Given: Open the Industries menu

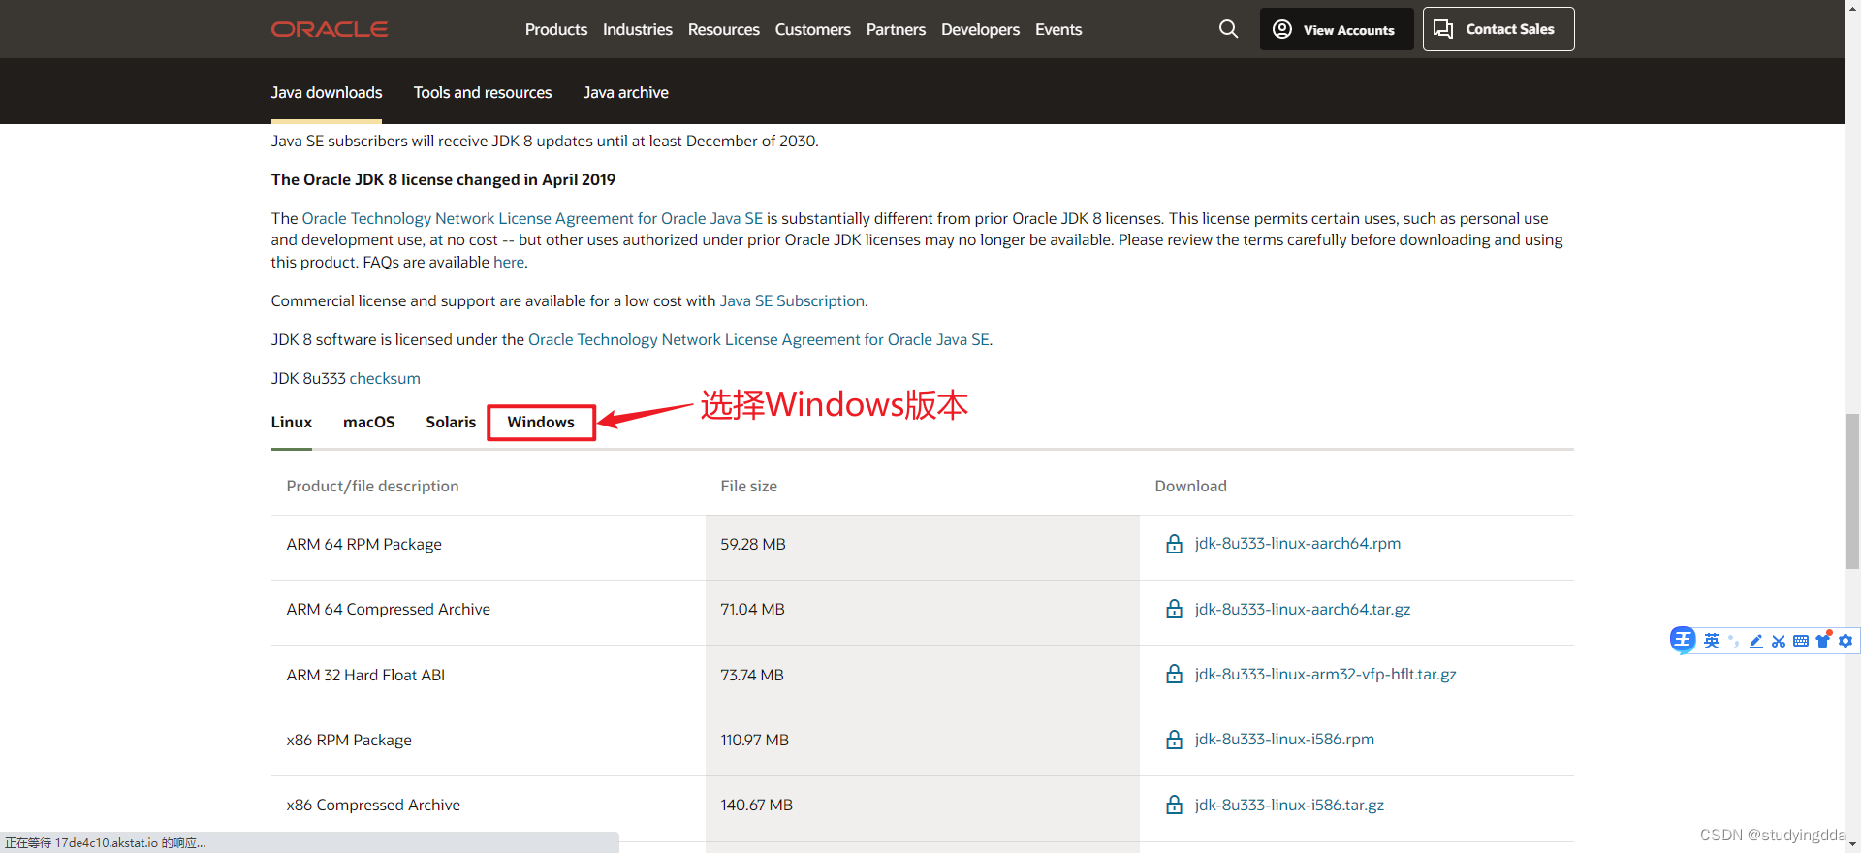Looking at the screenshot, I should [x=638, y=30].
